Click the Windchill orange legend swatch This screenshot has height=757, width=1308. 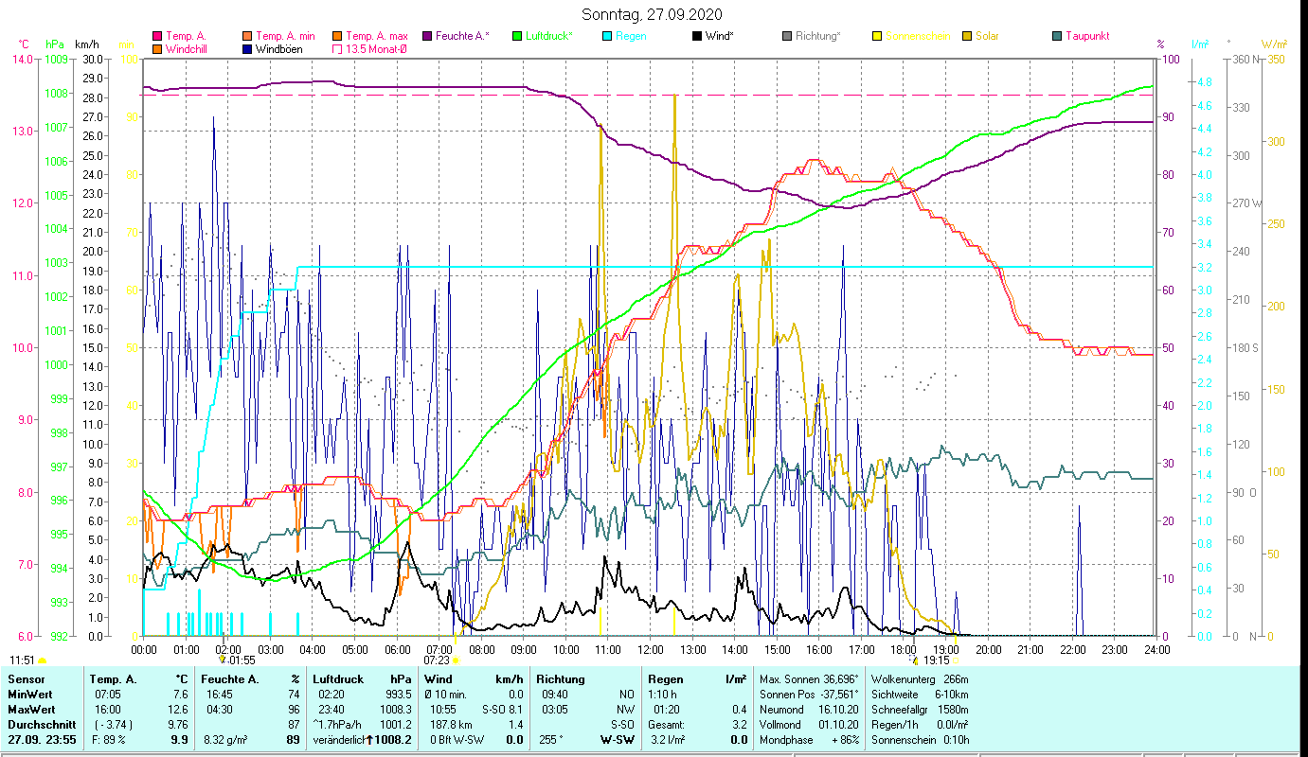157,48
